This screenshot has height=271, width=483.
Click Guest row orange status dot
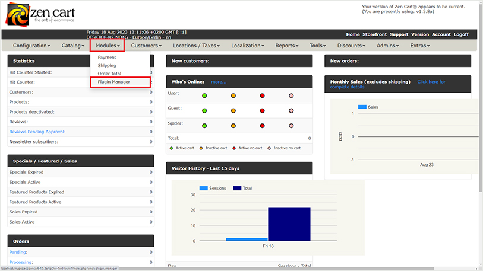coord(233,111)
